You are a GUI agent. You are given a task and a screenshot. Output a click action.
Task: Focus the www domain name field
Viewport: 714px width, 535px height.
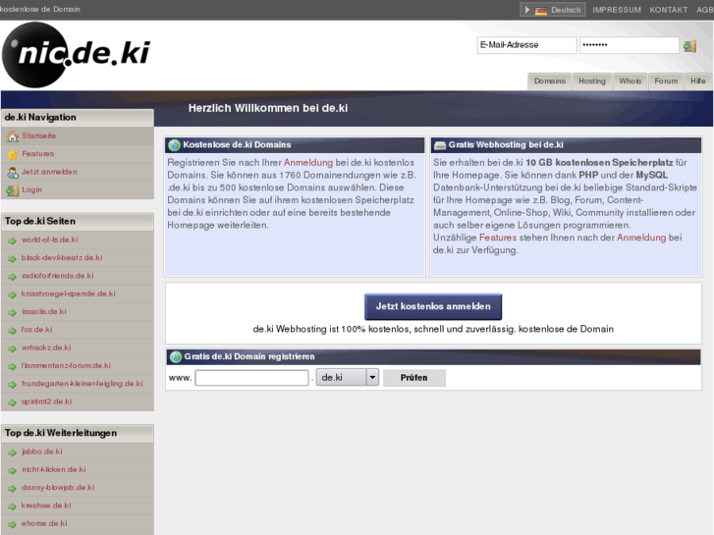click(x=251, y=378)
